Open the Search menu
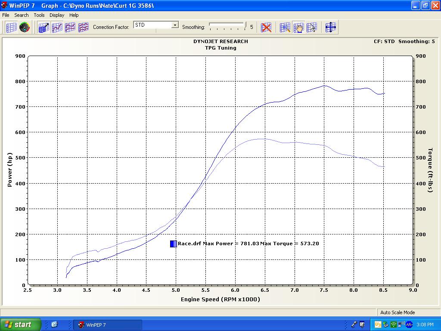This screenshot has height=331, width=441. pyautogui.click(x=22, y=15)
